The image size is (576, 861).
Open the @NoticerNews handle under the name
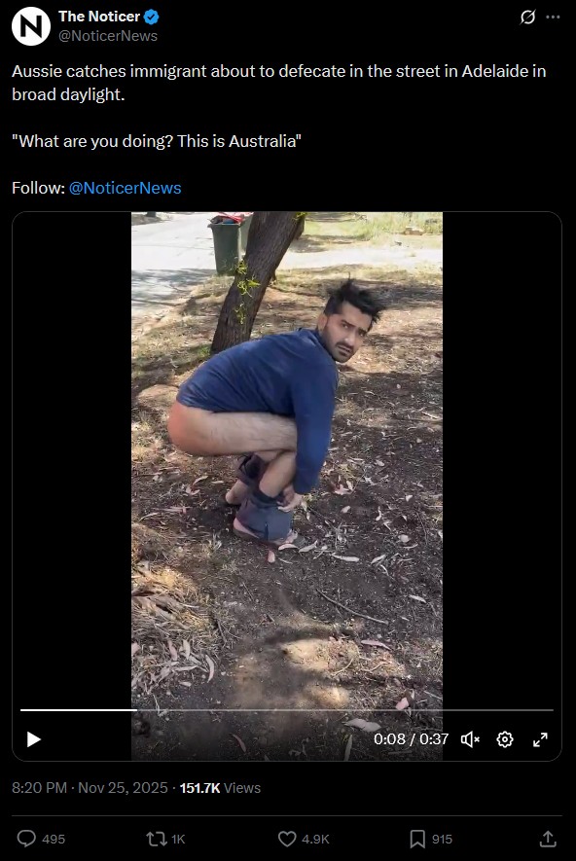(x=108, y=36)
